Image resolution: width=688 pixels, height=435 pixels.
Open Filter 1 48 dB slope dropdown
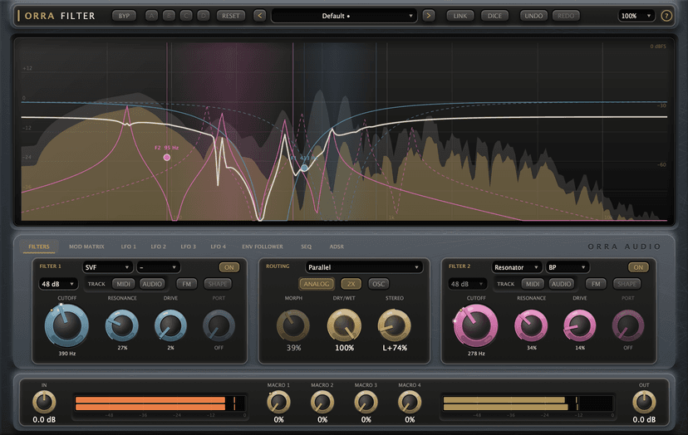(x=58, y=284)
